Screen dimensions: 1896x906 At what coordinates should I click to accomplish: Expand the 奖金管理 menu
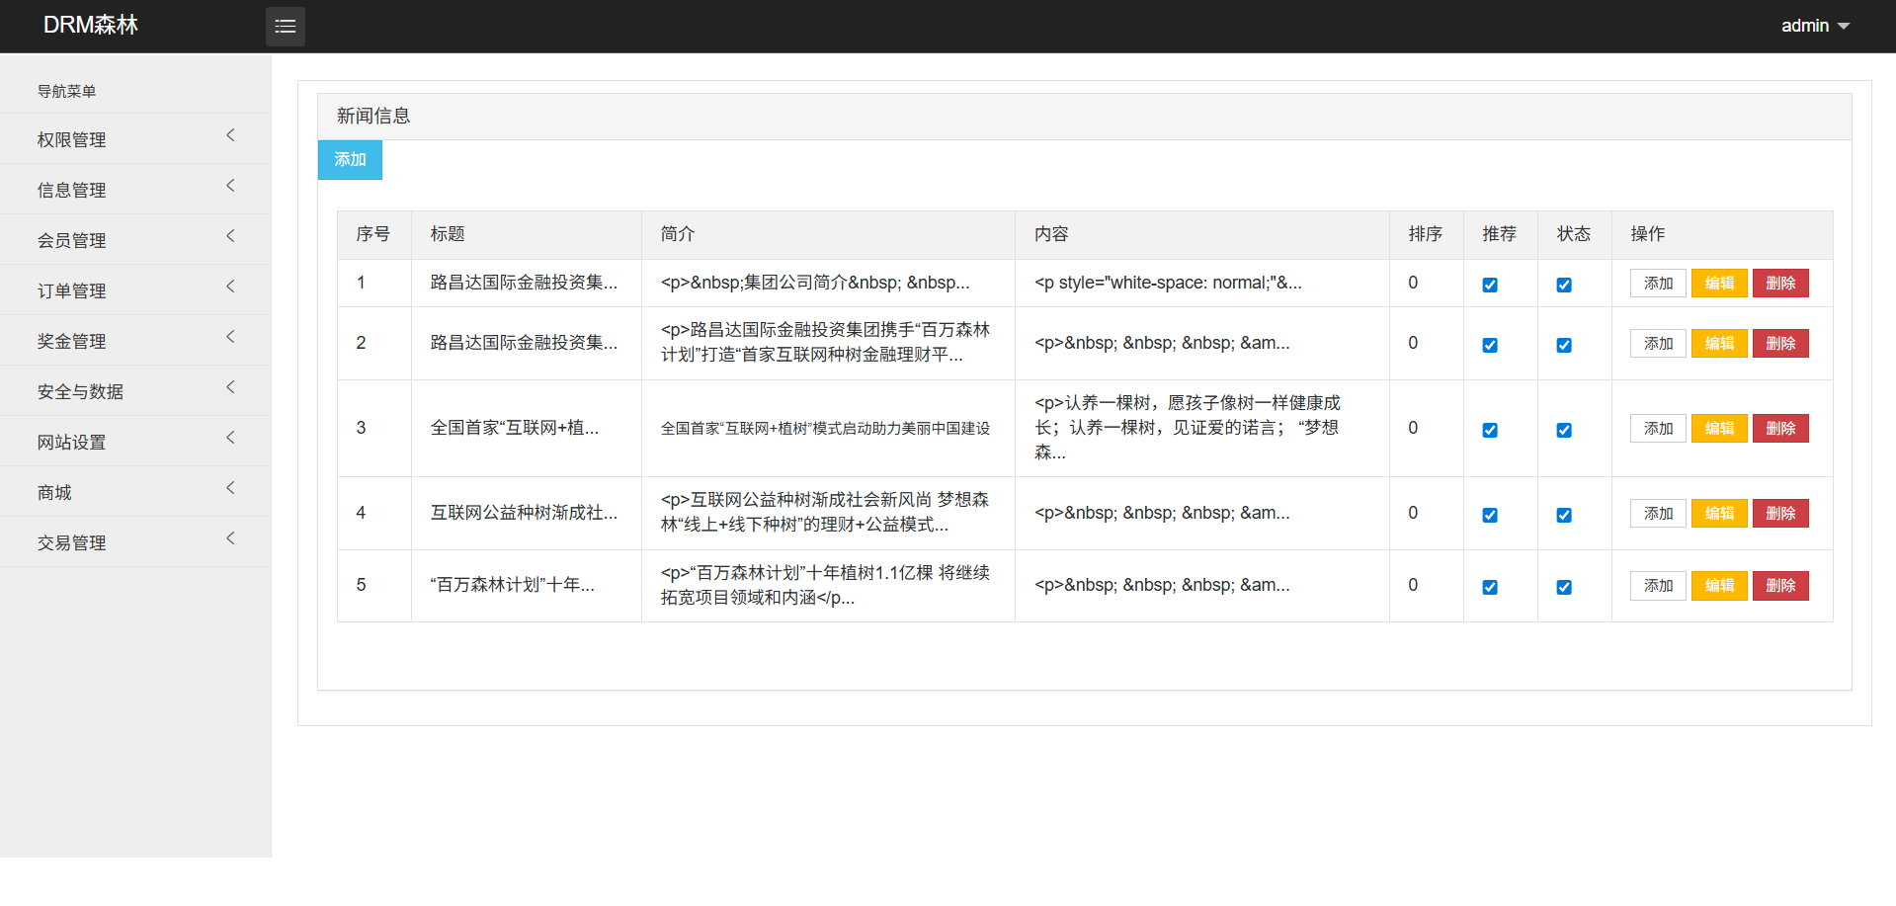click(x=135, y=341)
